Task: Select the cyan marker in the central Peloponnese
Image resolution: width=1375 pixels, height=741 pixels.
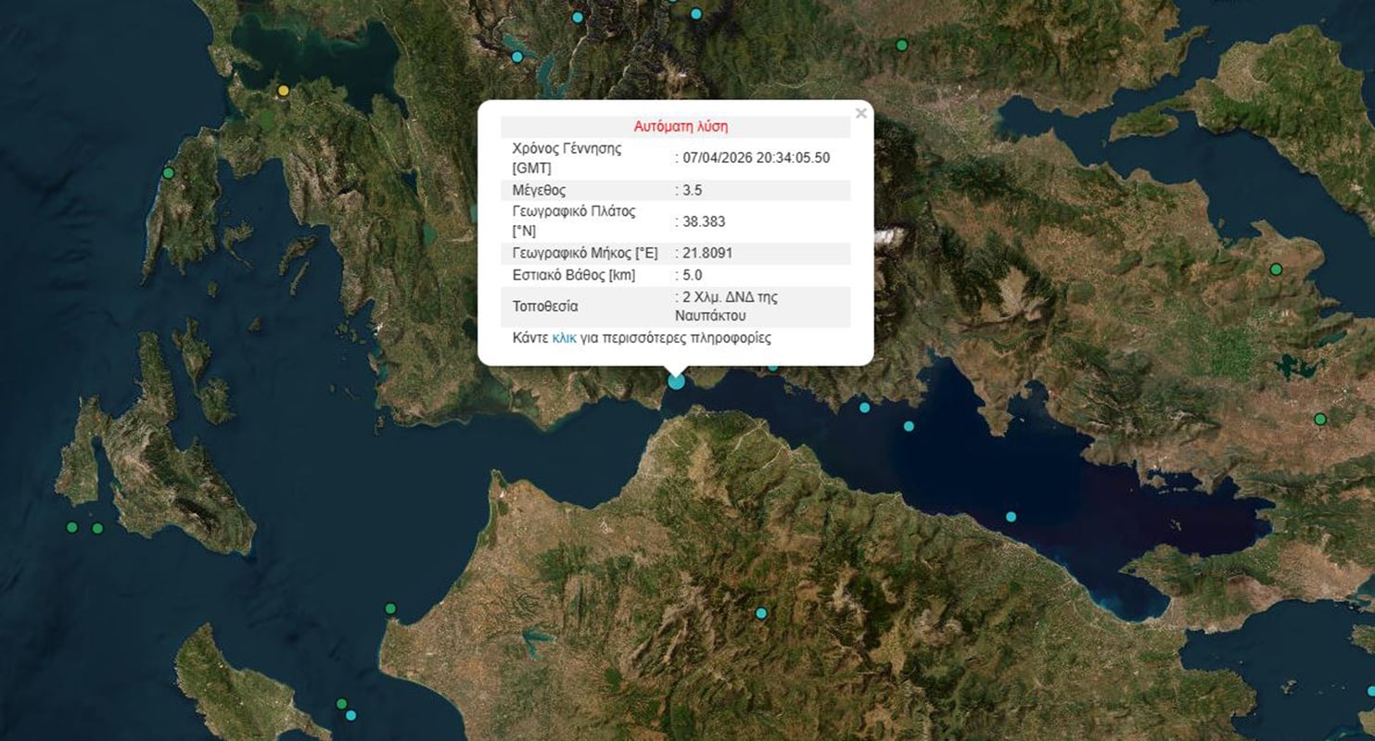Action: (761, 612)
